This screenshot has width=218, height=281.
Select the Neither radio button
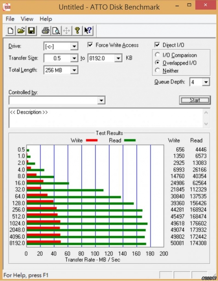tap(157, 71)
